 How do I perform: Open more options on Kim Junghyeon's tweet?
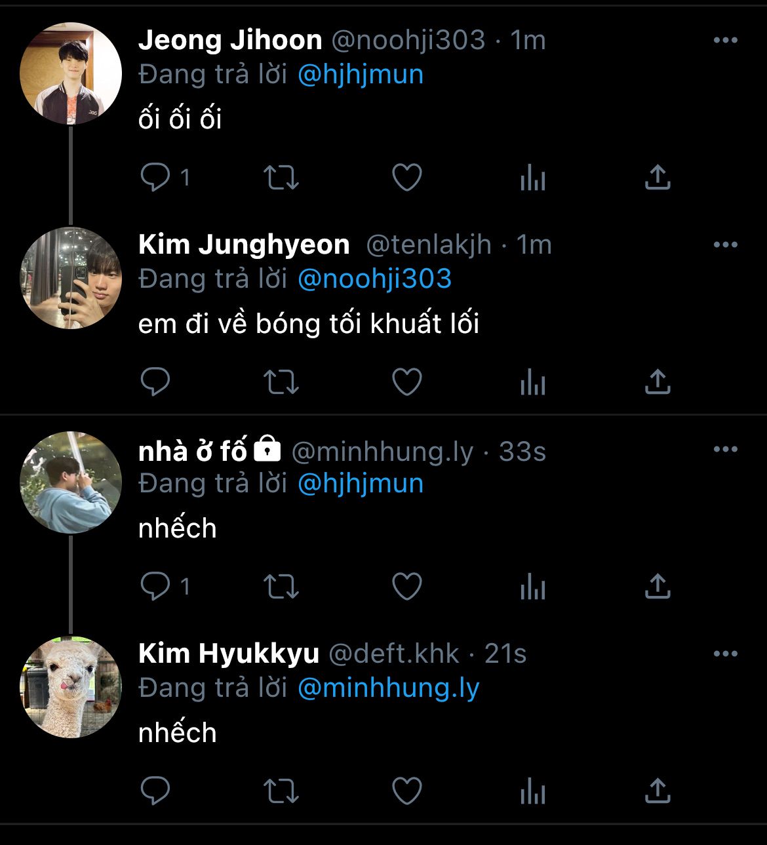725,245
